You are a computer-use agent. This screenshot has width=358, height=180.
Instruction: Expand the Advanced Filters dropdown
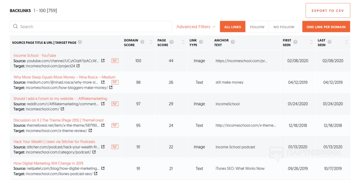pos(196,27)
